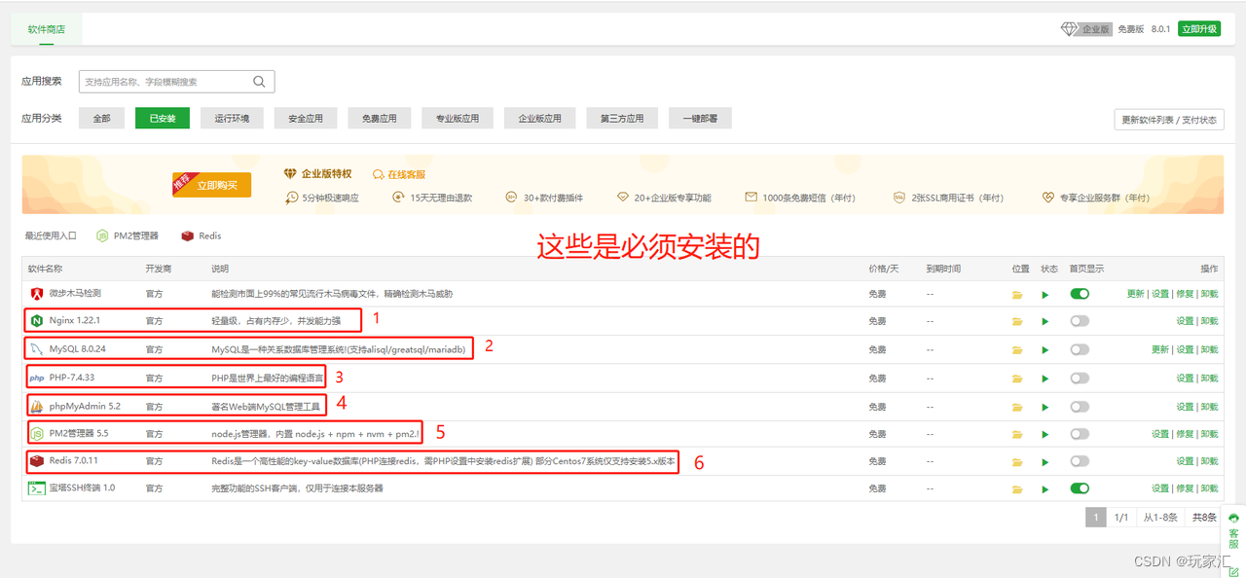Viewport: 1246px width, 578px height.
Task: Filter apps by 企业版应用 category
Action: click(x=539, y=119)
